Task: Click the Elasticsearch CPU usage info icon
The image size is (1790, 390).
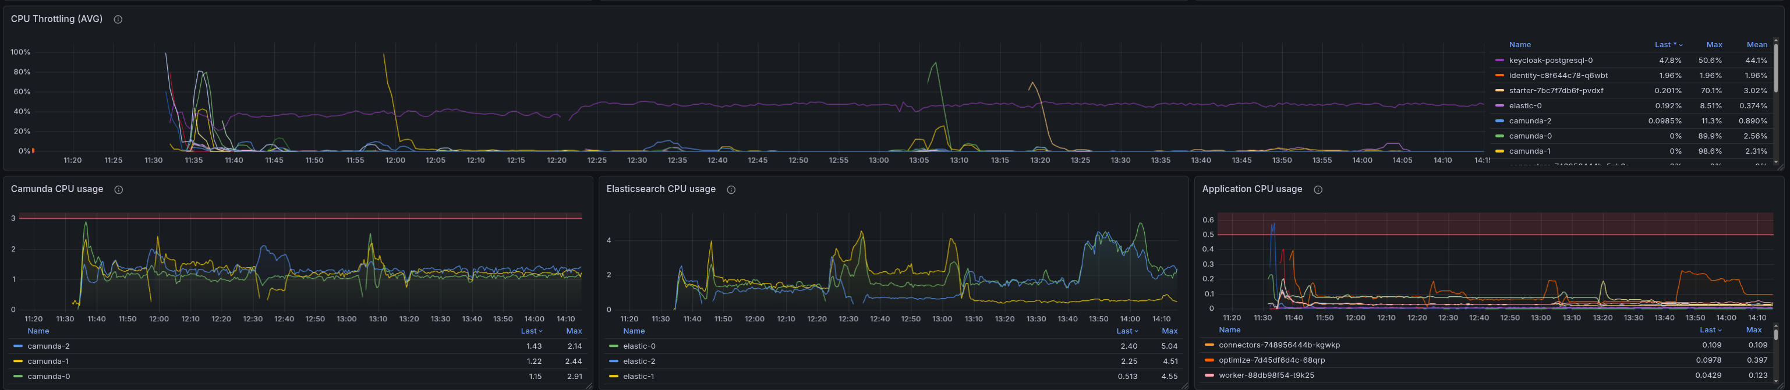Action: [731, 190]
